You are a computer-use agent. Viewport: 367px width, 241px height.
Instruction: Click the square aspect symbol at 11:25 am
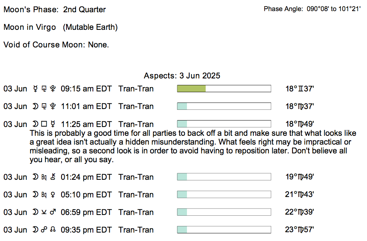pos(44,124)
